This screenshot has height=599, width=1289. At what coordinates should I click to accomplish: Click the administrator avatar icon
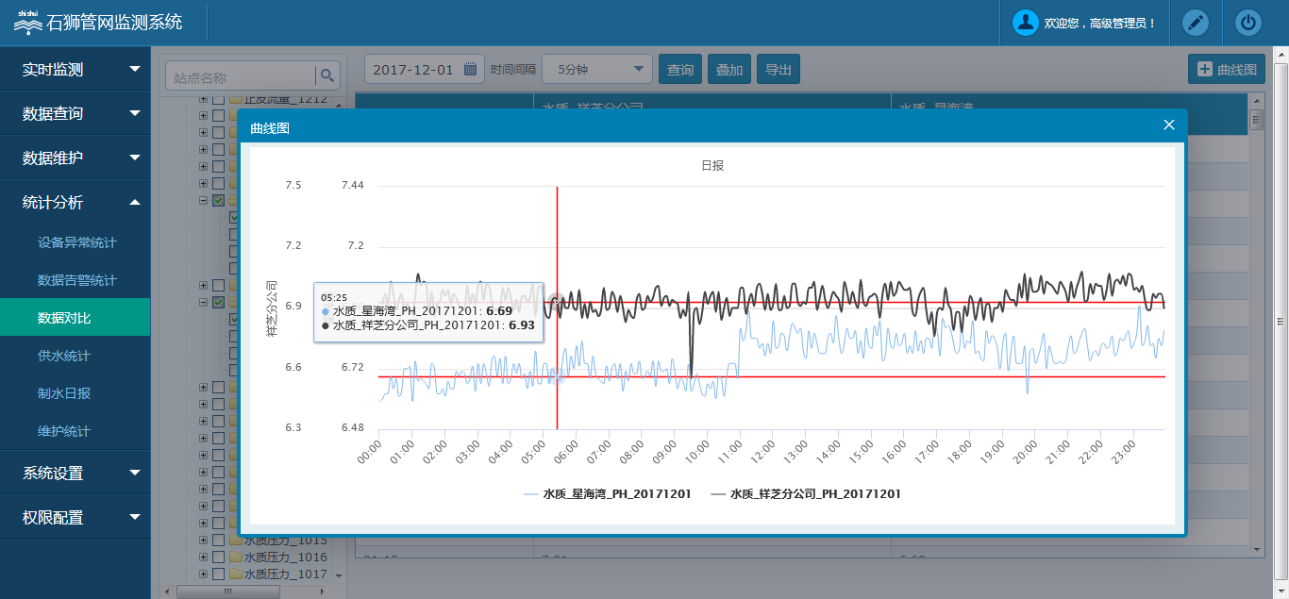click(x=1025, y=23)
